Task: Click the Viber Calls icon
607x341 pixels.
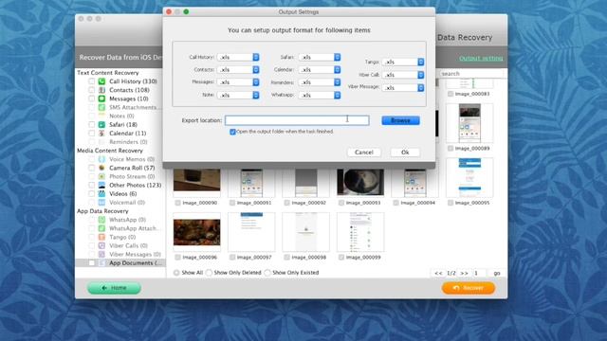Action: 101,245
